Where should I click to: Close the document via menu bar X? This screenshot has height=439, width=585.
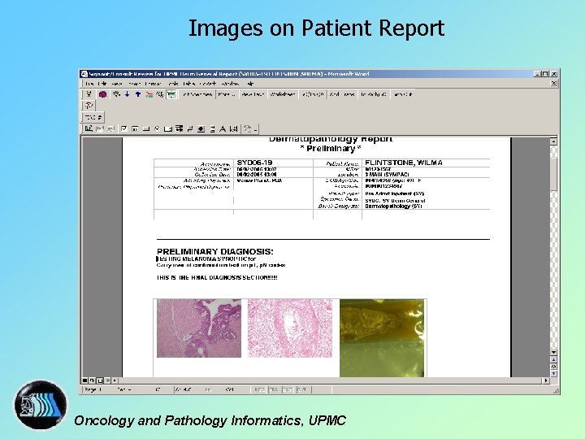(x=554, y=83)
